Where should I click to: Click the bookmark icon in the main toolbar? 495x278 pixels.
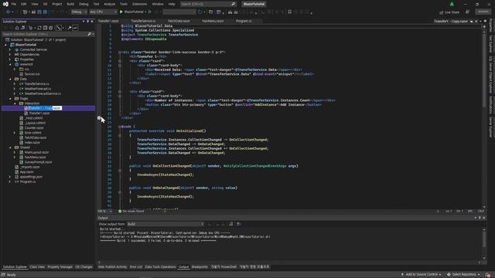(x=290, y=12)
